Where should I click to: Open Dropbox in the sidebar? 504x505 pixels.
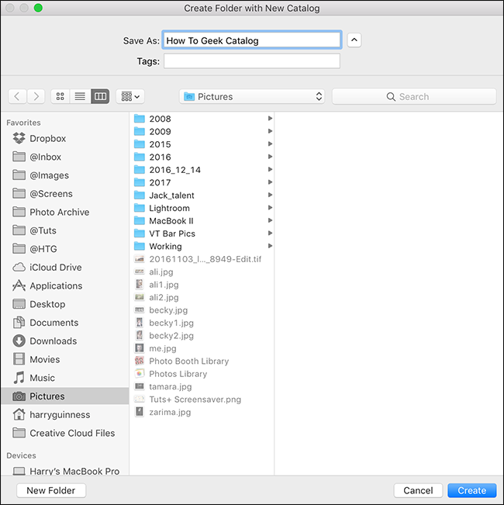[47, 139]
